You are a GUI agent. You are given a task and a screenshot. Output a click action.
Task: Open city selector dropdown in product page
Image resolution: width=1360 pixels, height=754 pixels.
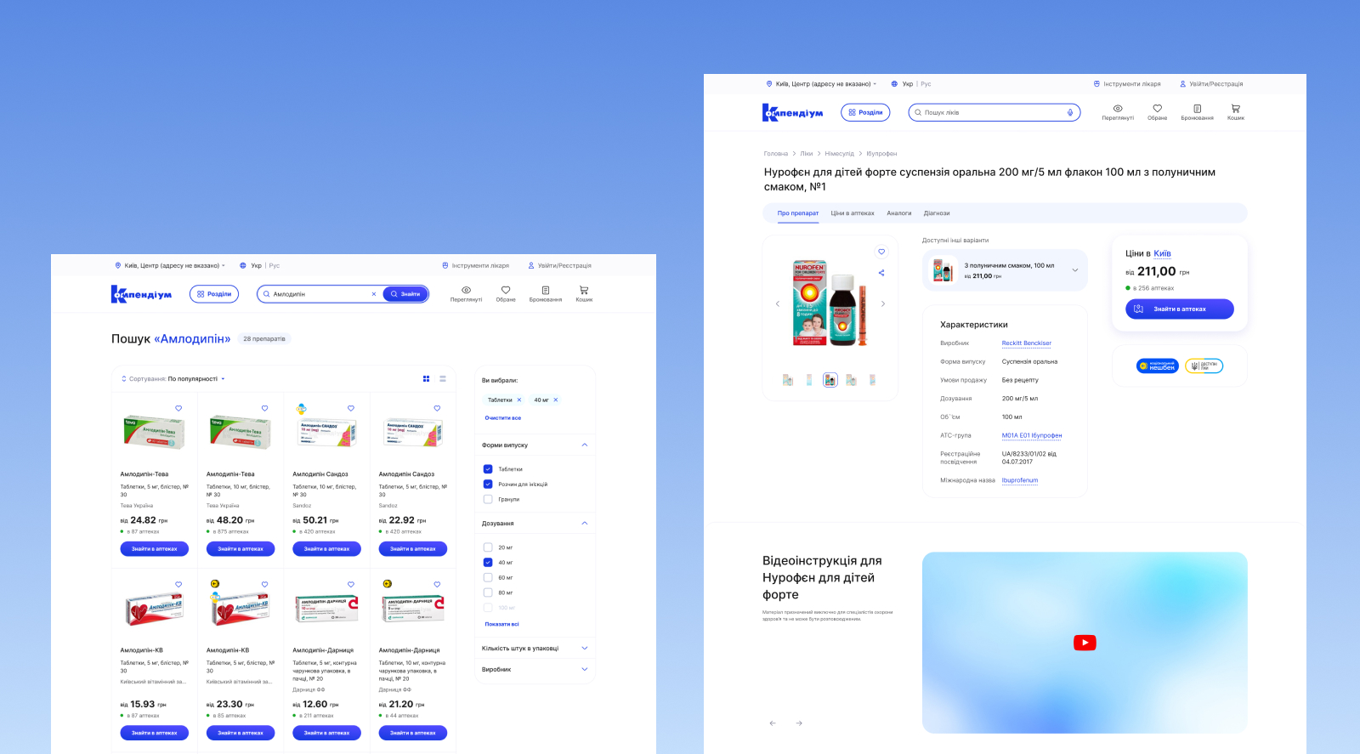pyautogui.click(x=821, y=84)
